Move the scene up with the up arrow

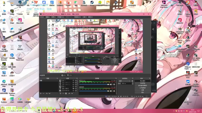coord(47,93)
